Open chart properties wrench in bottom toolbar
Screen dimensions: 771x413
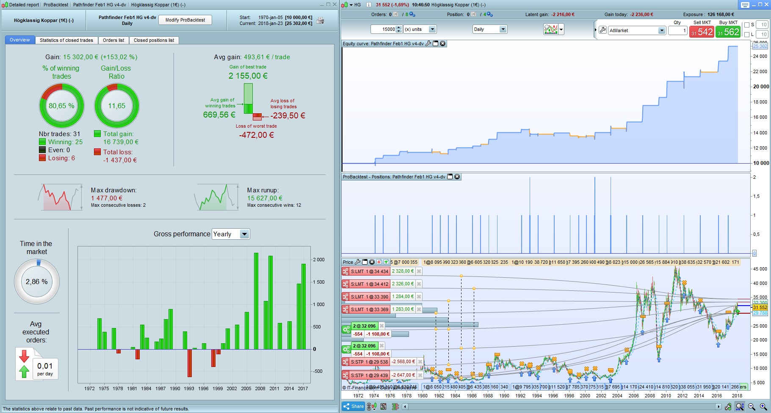click(728, 407)
